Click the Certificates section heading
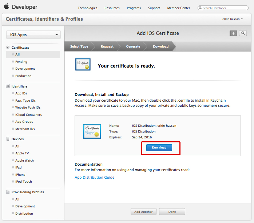The image size is (254, 223). [20, 48]
